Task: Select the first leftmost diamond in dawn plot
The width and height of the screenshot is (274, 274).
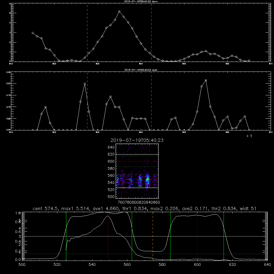Action: (33, 33)
